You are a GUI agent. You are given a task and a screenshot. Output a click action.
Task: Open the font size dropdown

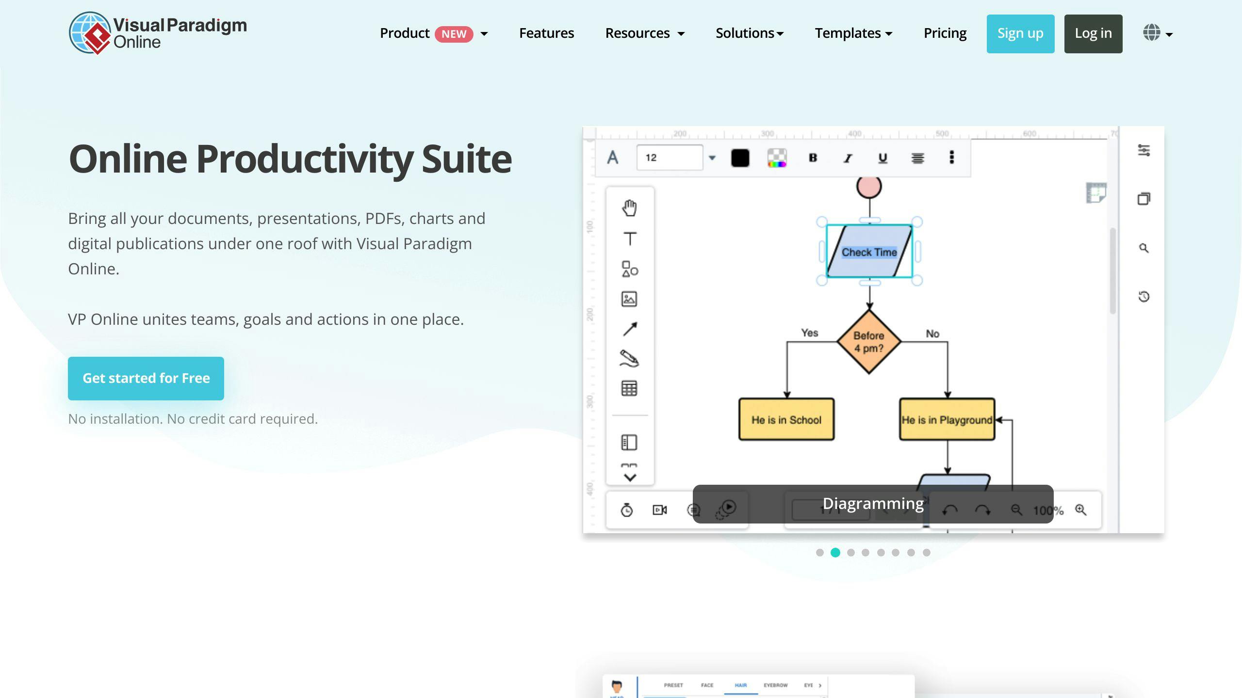712,158
